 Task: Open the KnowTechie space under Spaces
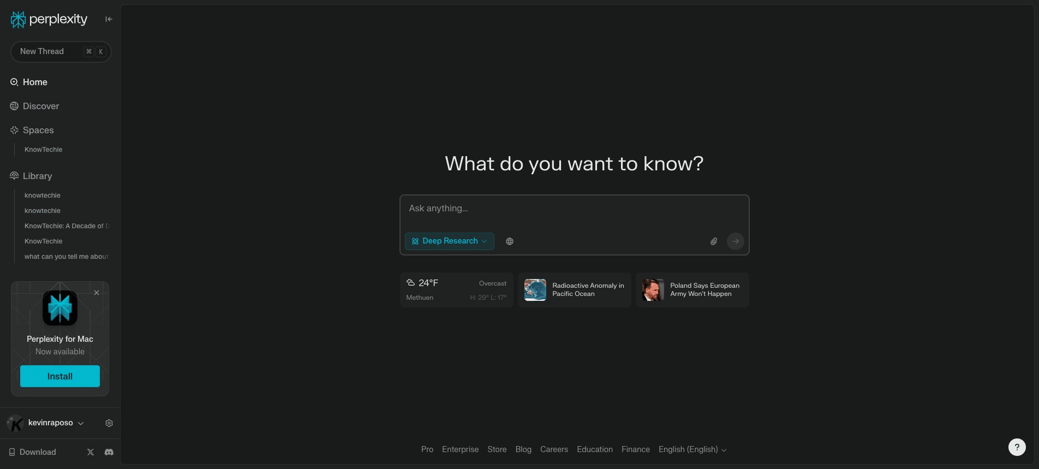(43, 149)
